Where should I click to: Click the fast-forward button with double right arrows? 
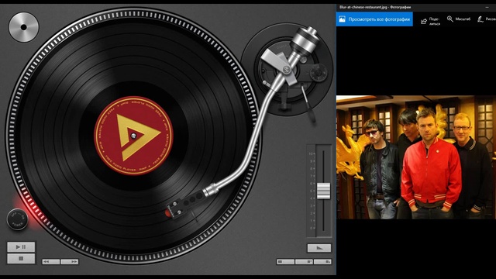70,262
